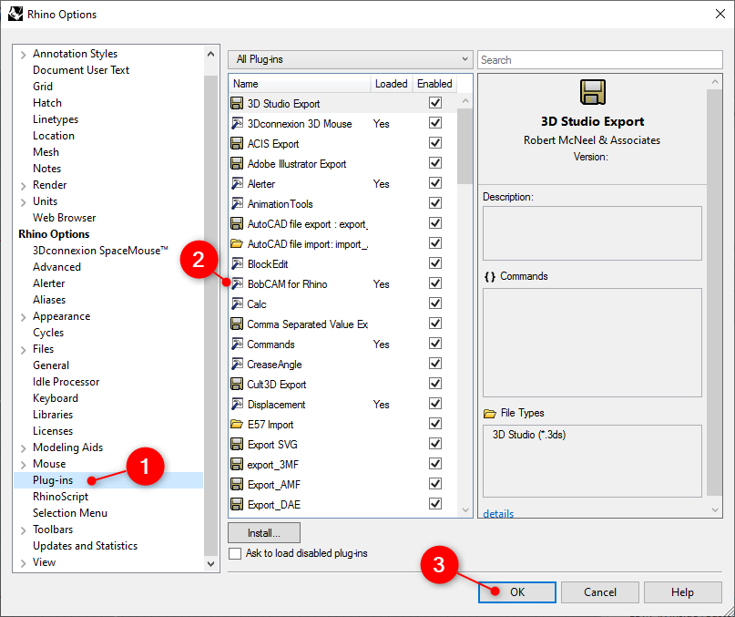The width and height of the screenshot is (735, 617).
Task: Click the CreaseAngle plug-in icon
Action: [x=237, y=365]
